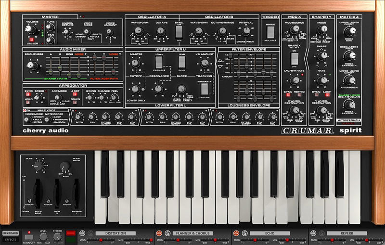
Task: Toggle the Arpeggiator Hold button
Action: tap(28, 102)
